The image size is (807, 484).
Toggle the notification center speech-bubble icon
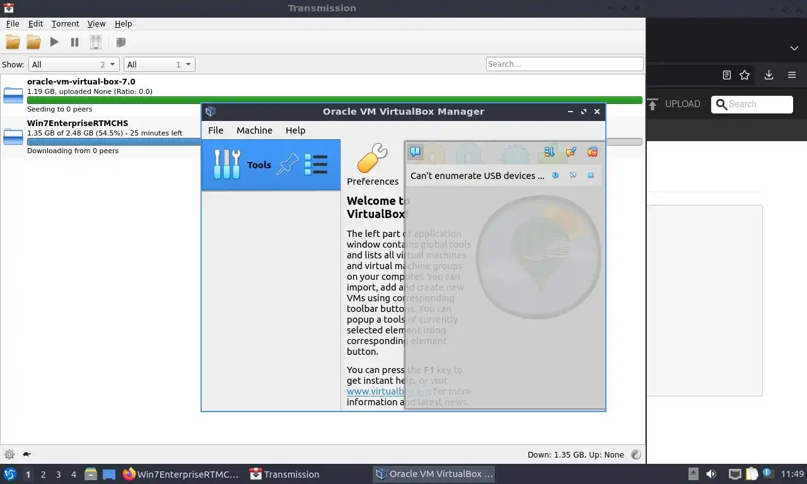(x=415, y=152)
